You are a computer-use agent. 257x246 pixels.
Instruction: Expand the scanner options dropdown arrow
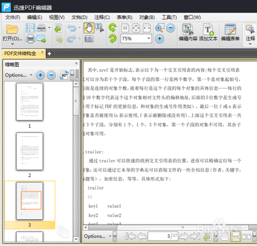(x=49, y=28)
